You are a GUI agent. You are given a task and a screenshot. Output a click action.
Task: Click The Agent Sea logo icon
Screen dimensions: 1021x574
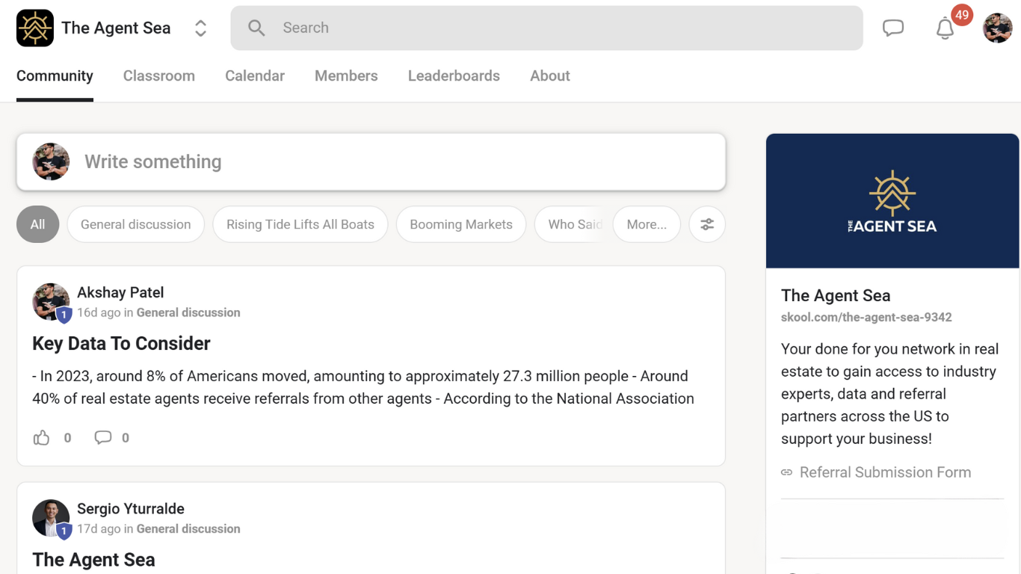[35, 28]
